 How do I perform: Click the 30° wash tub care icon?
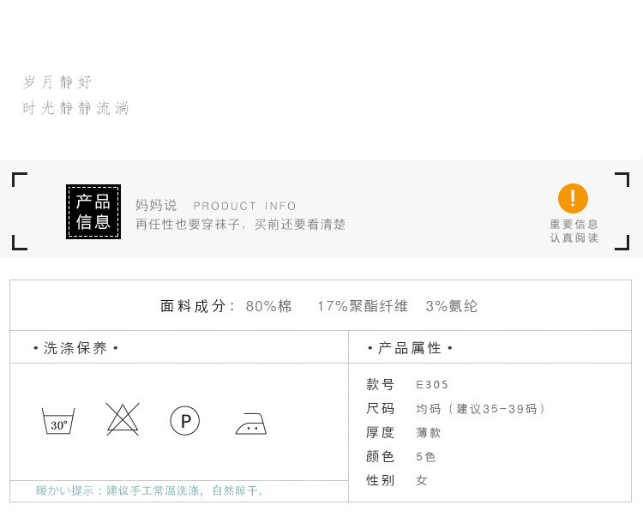(58, 421)
